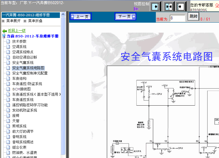Click the view control right-arrow icon
The height and width of the screenshot is (158, 219).
point(155,6)
